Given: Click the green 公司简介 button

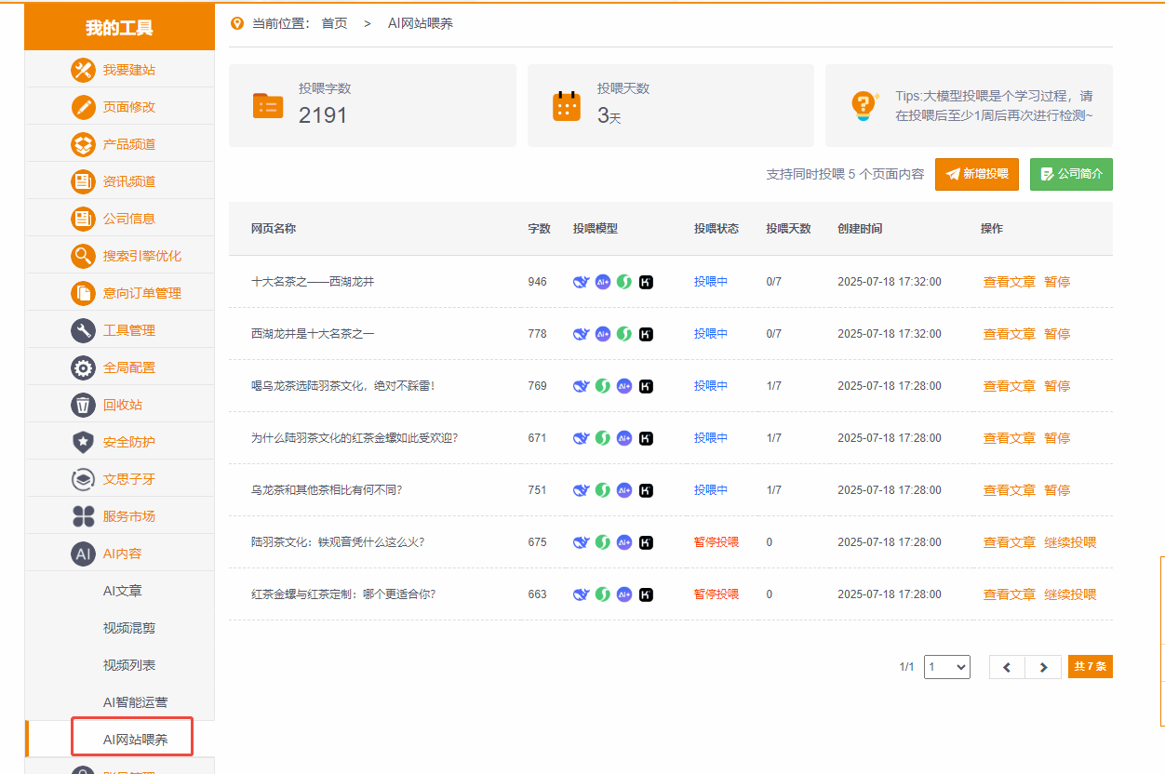Looking at the screenshot, I should click(1071, 174).
